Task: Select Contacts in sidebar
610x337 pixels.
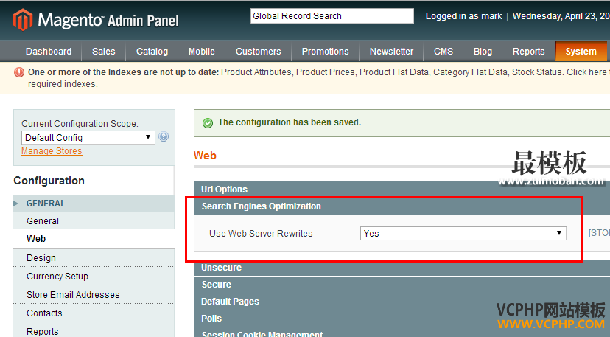Action: (94, 313)
